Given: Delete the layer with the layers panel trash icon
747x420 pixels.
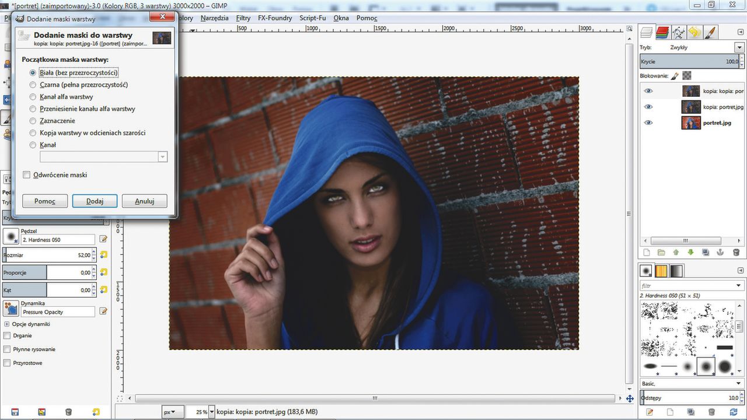Looking at the screenshot, I should [736, 253].
